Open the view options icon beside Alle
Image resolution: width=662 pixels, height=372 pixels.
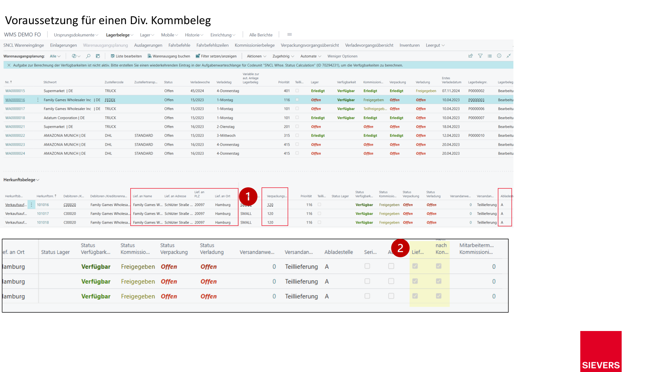point(76,56)
